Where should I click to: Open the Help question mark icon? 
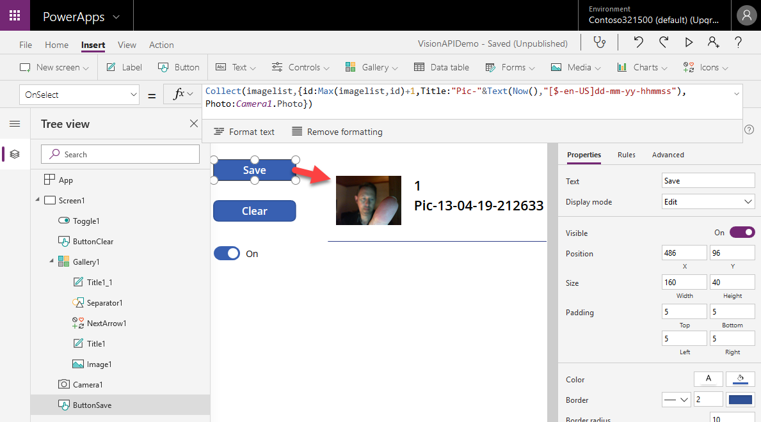click(738, 43)
